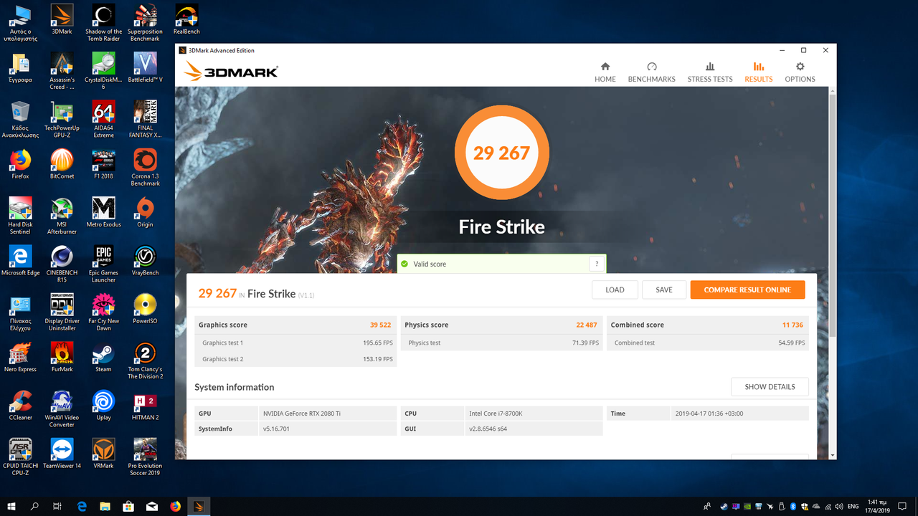Select the F1 2018 shortcut

(x=103, y=165)
